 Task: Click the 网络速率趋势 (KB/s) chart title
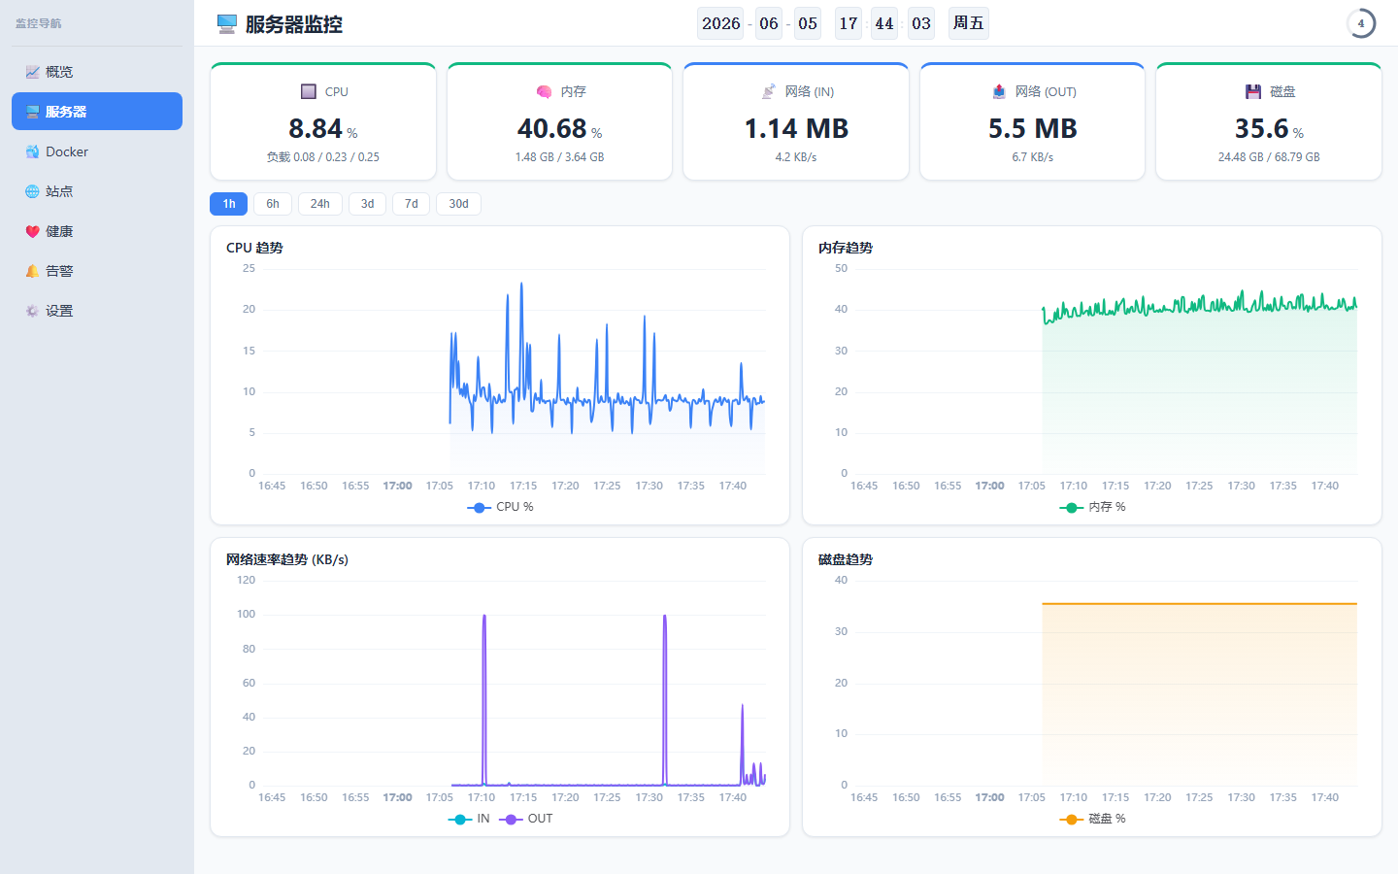click(x=287, y=559)
